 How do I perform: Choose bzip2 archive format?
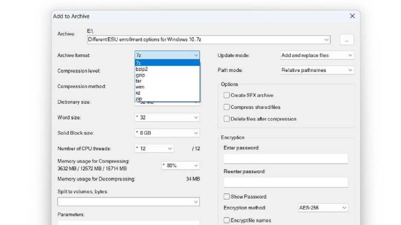[167, 69]
